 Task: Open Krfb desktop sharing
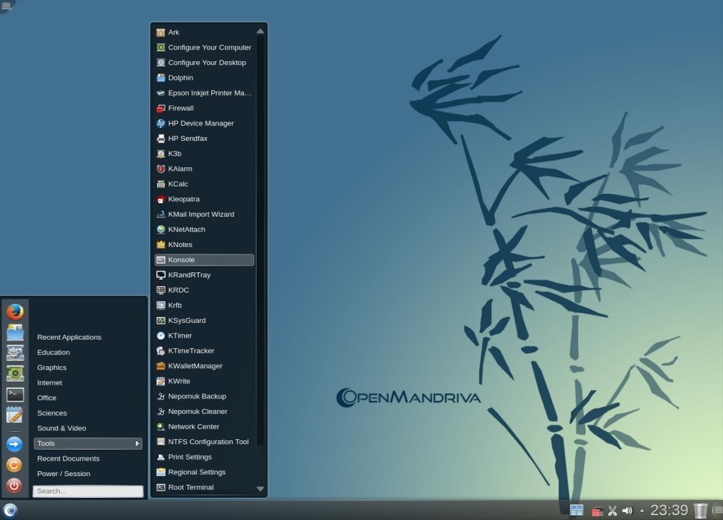[x=205, y=305]
